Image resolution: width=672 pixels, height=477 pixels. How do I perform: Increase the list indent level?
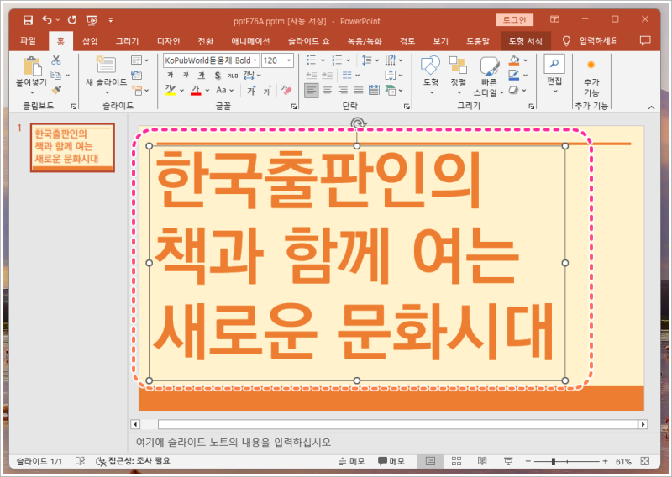pos(328,75)
